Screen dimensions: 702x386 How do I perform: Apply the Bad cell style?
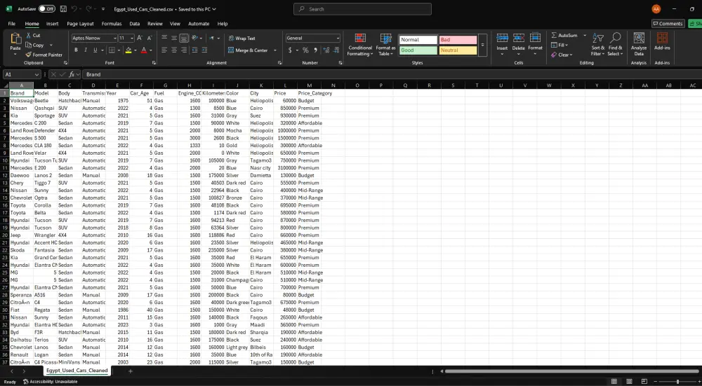458,40
